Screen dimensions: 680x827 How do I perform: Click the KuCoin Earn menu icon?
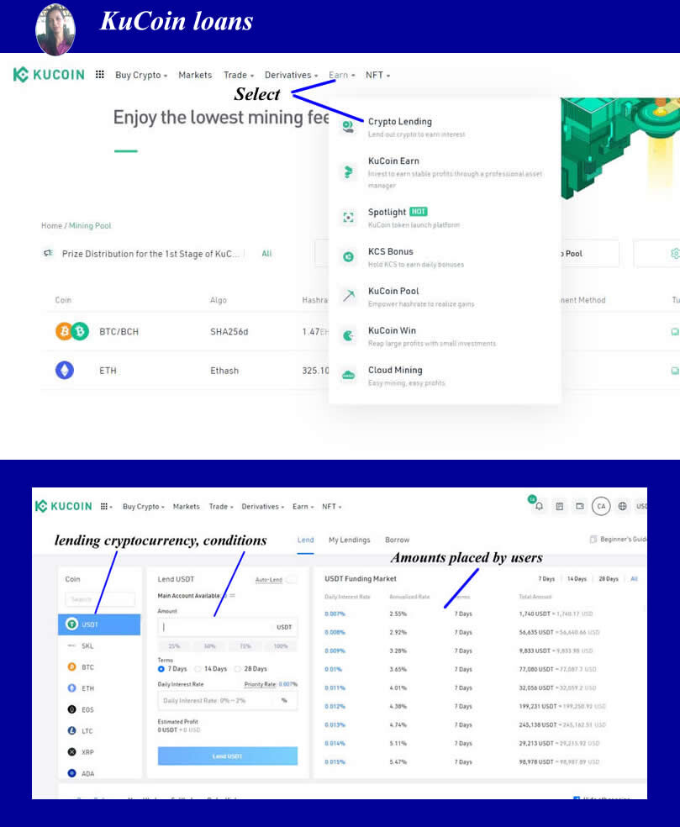[348, 172]
